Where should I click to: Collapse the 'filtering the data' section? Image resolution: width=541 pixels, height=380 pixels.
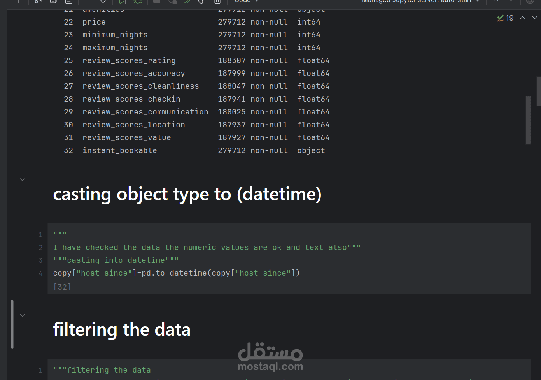click(x=23, y=315)
